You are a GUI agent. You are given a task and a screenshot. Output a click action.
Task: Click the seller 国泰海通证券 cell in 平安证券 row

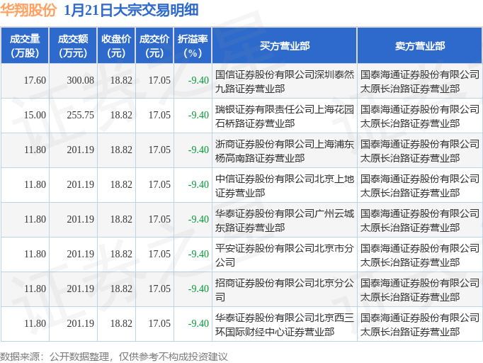(419, 255)
